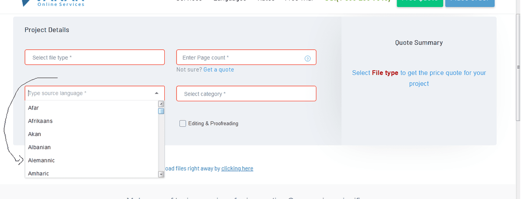Enable the Editing & Proofreading checkbox
This screenshot has height=199, width=526.
(x=183, y=124)
